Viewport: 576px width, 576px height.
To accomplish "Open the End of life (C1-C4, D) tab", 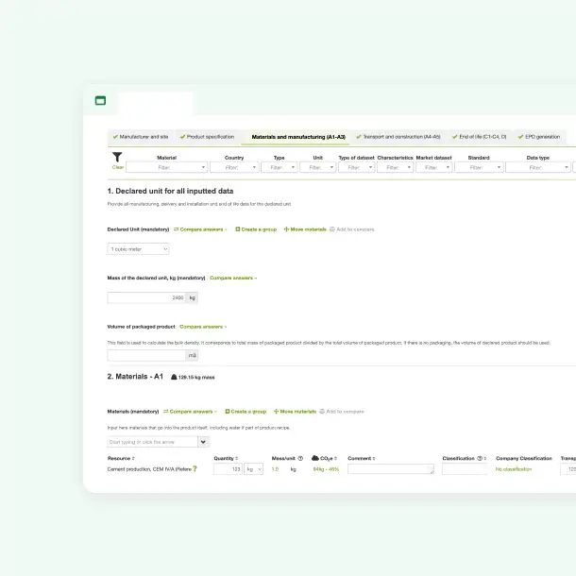I will [480, 137].
